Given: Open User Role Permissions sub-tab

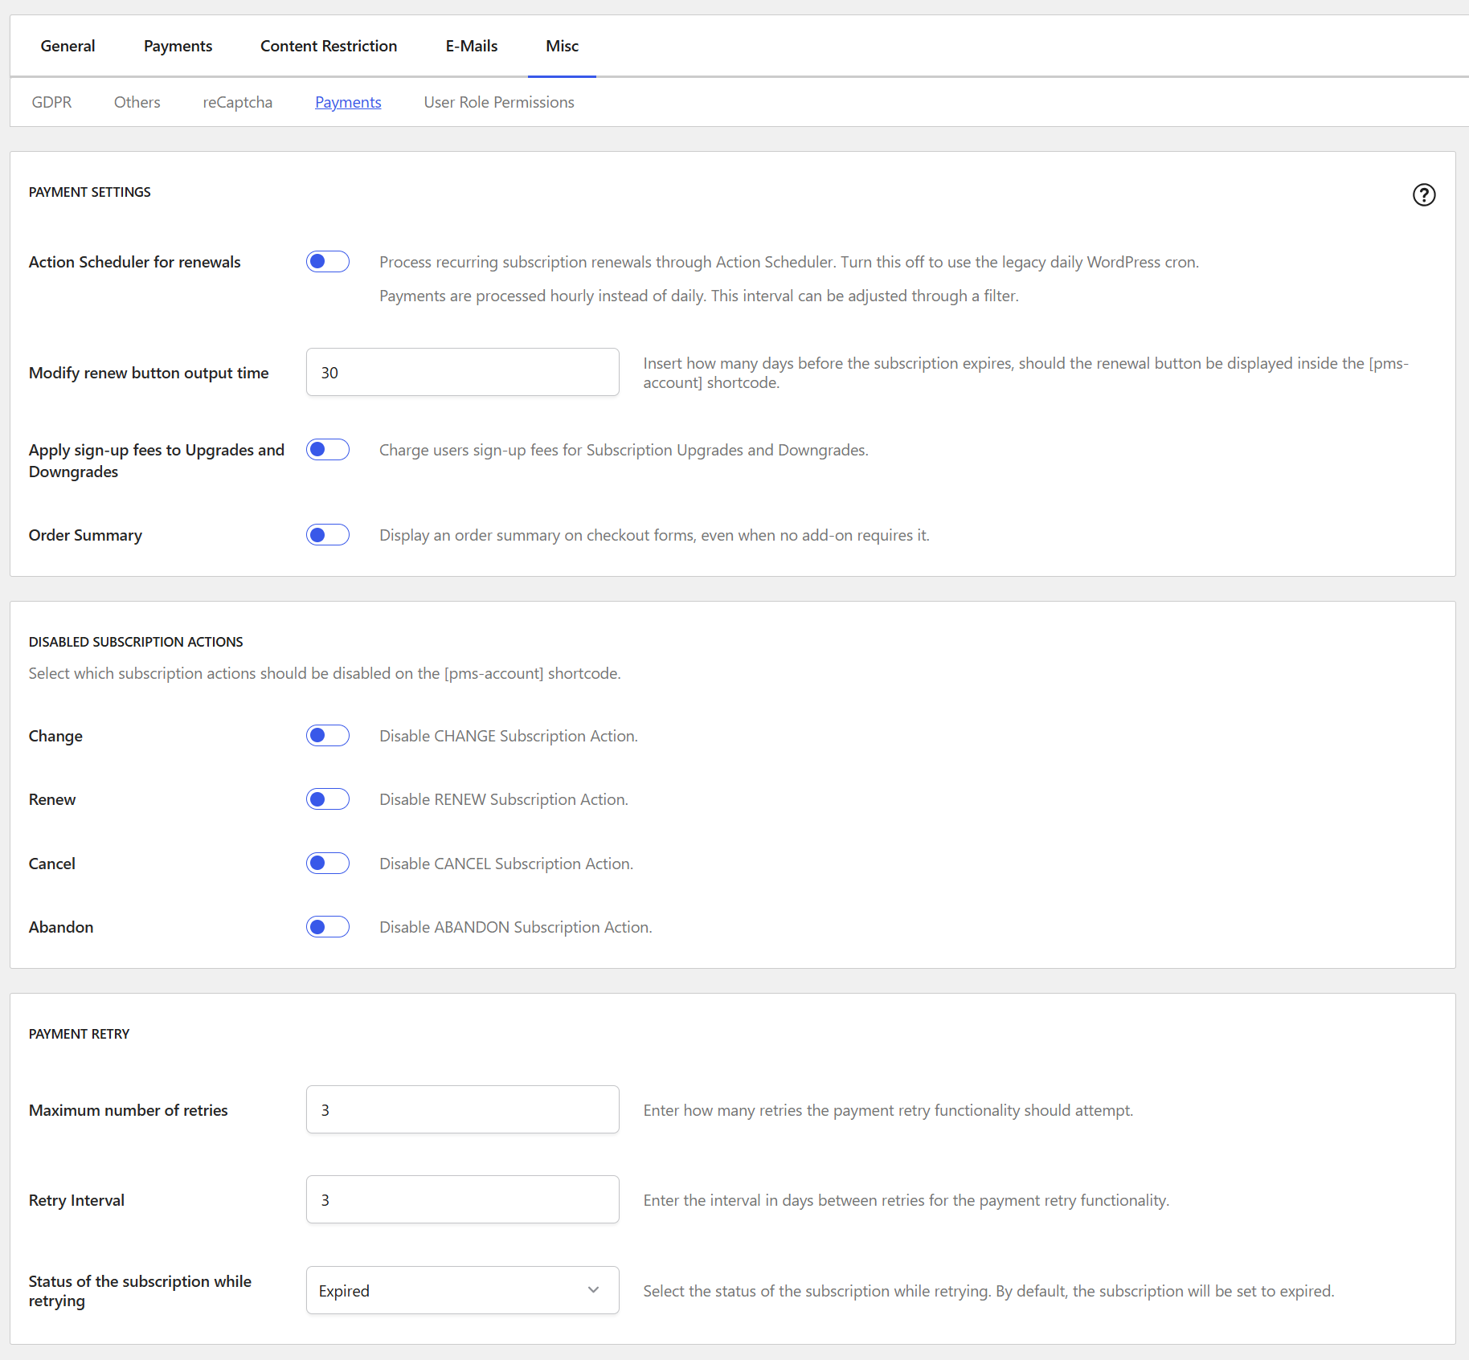Looking at the screenshot, I should pos(499,102).
